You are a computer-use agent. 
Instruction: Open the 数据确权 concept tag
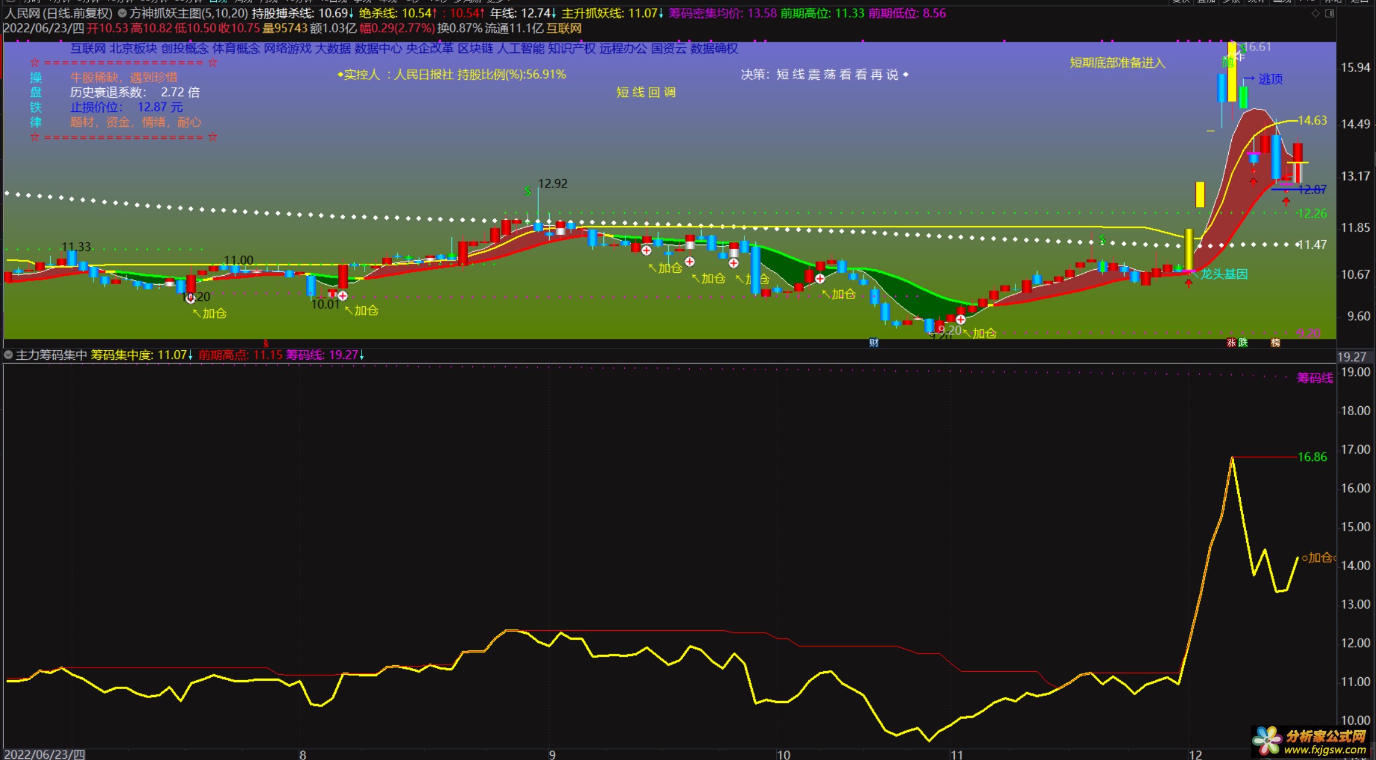pos(714,48)
